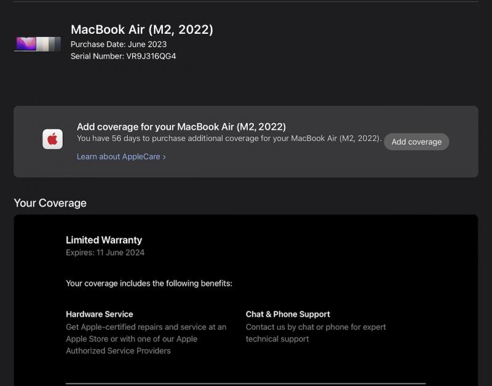Open the Learn about AppleCare link

click(x=118, y=156)
